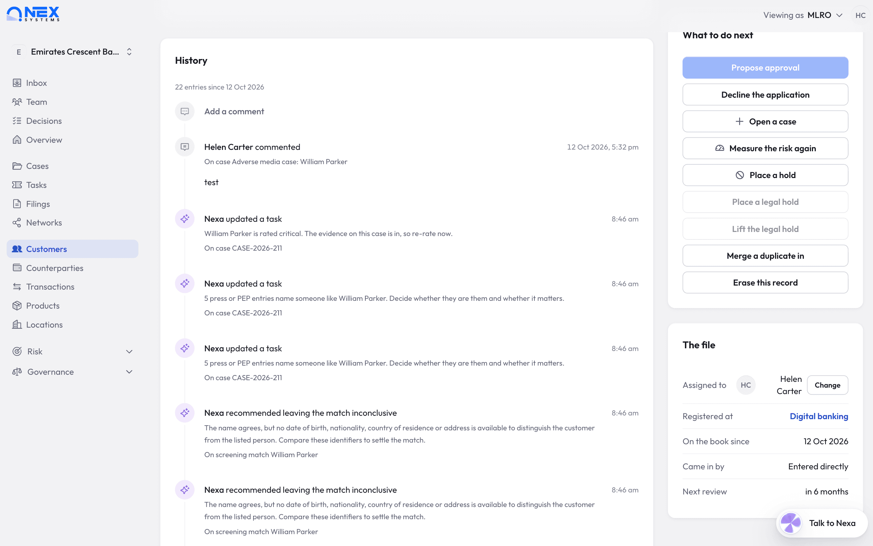This screenshot has width=873, height=546.
Task: Go to the Customers menu item
Action: 73,249
